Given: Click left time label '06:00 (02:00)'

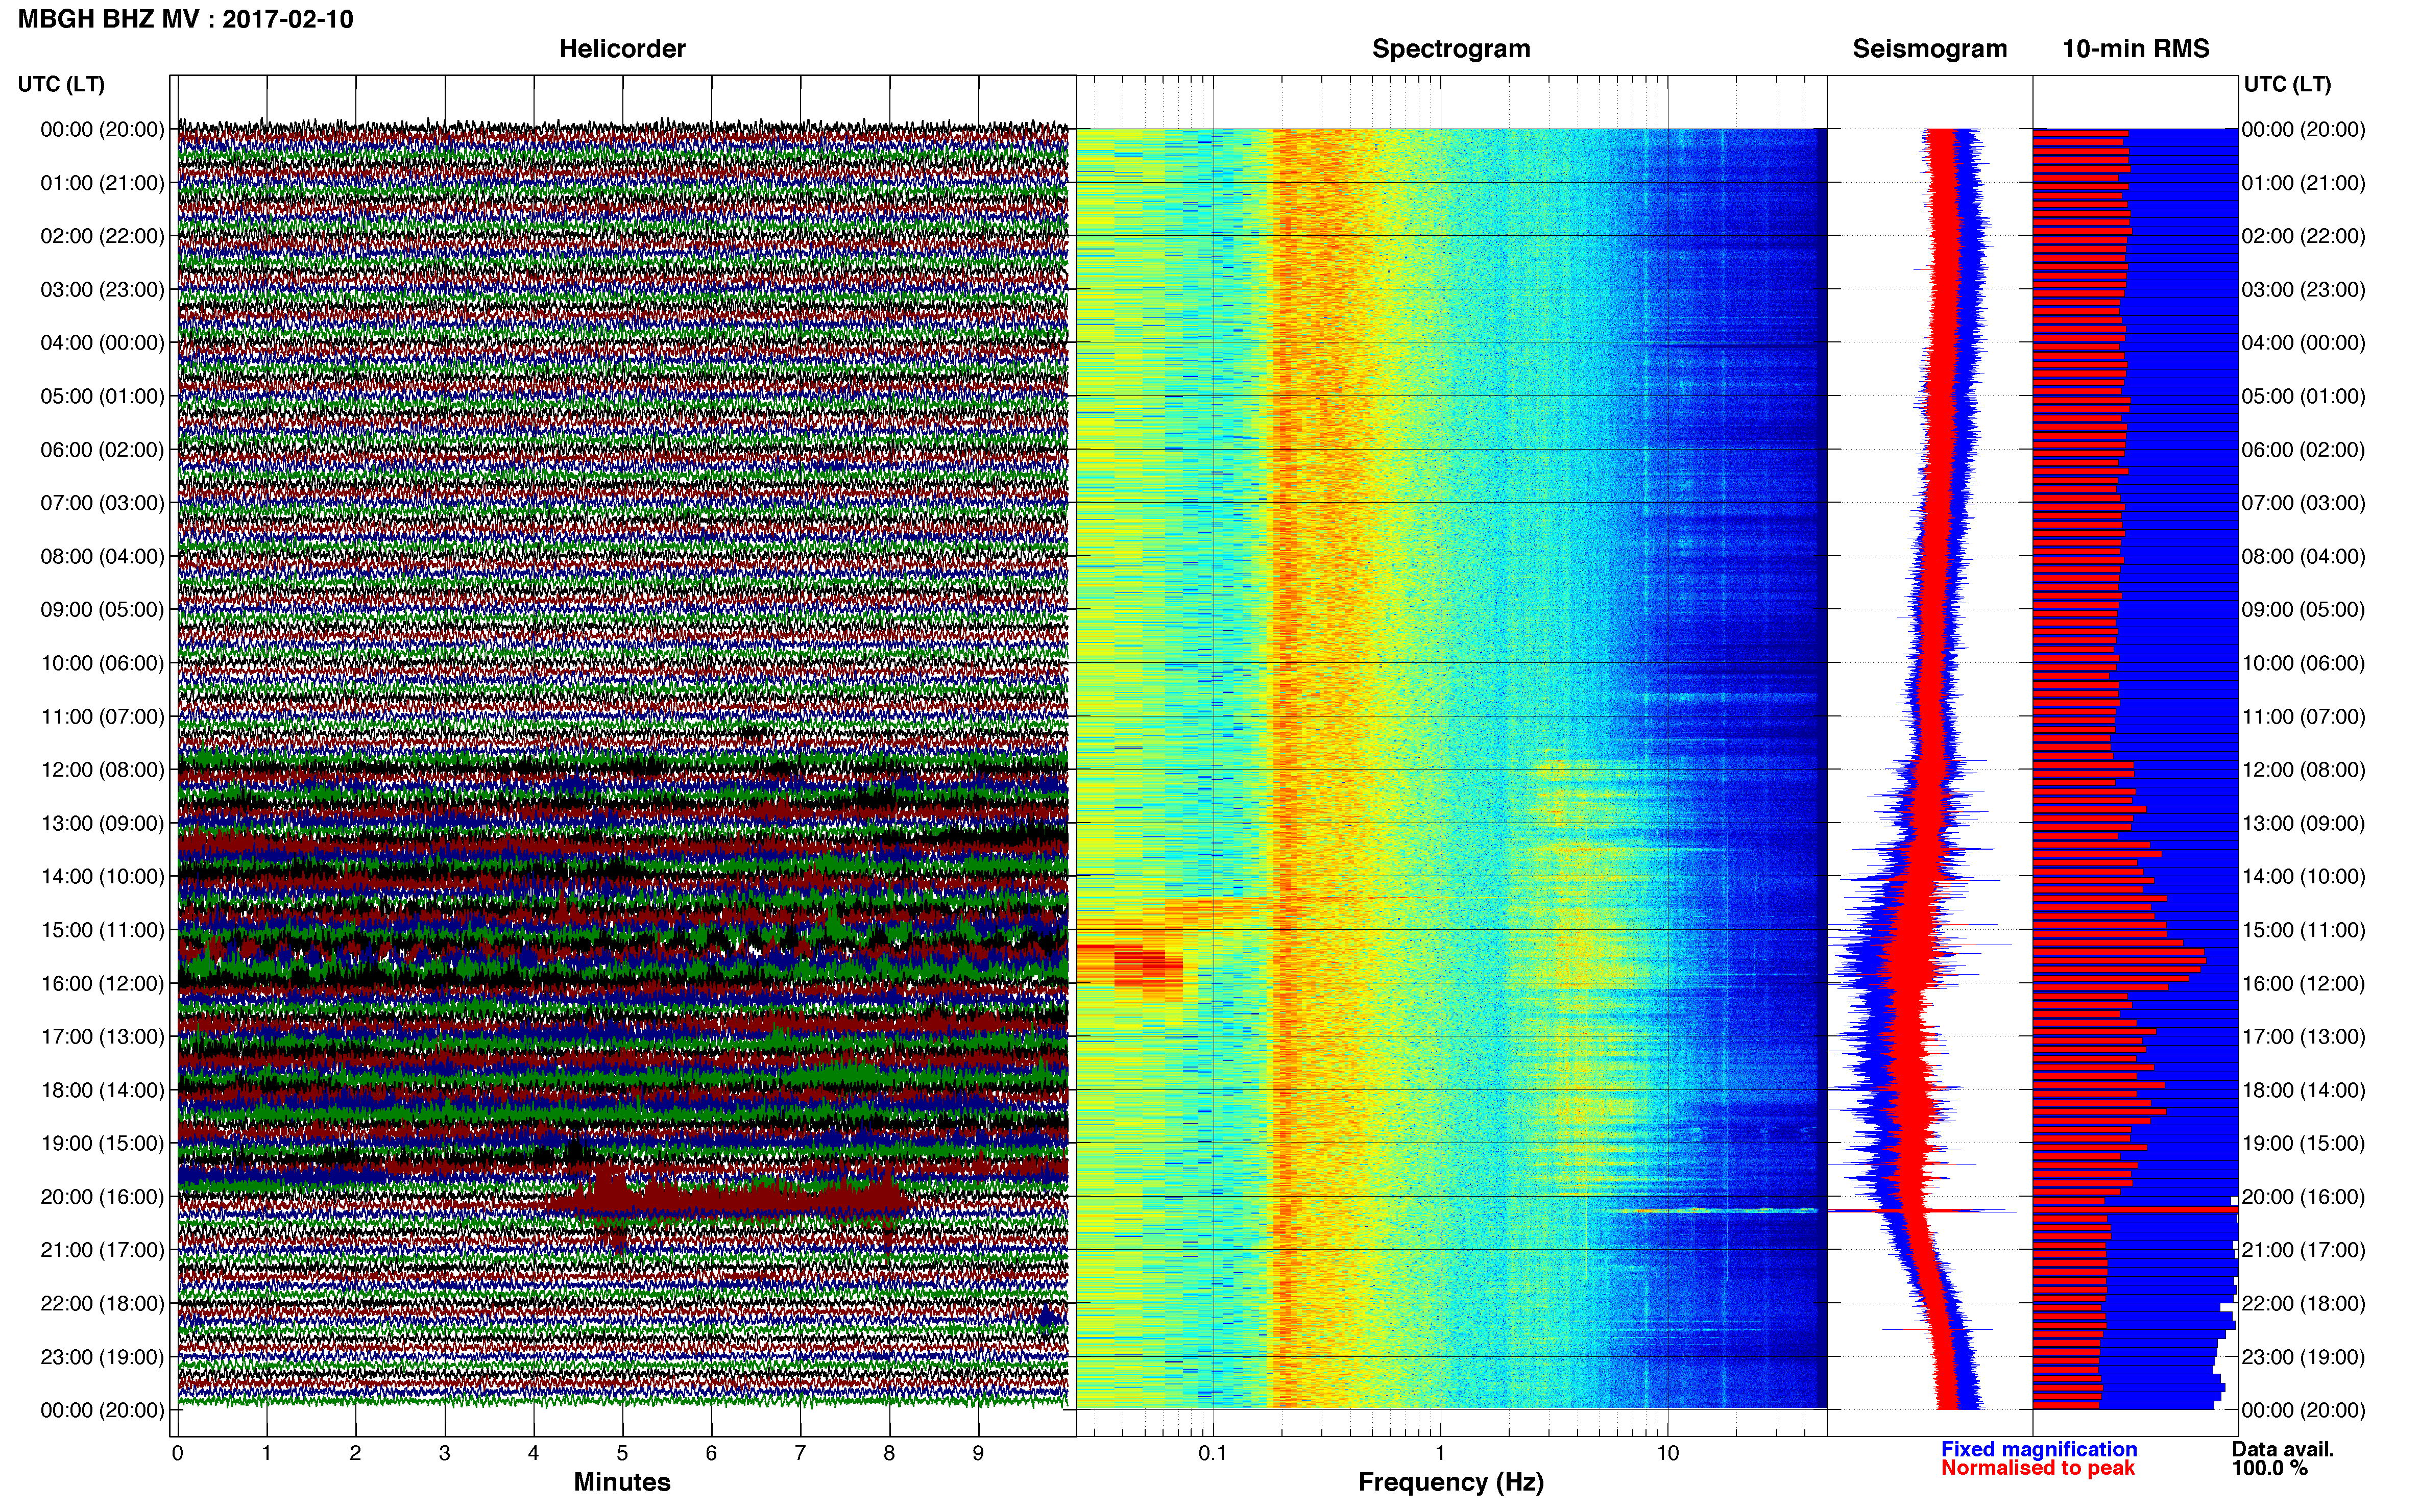Looking at the screenshot, I should [102, 450].
